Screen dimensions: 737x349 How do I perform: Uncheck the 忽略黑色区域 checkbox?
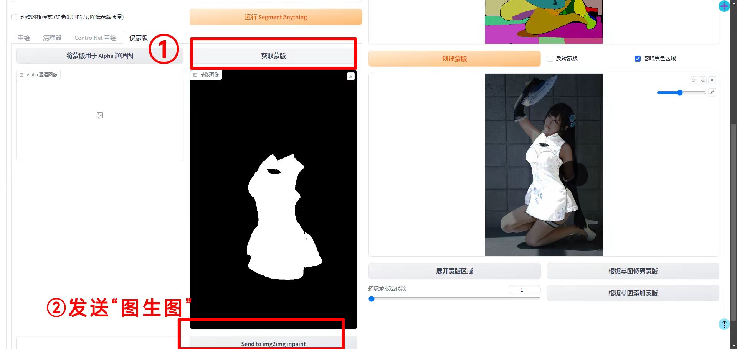click(638, 59)
